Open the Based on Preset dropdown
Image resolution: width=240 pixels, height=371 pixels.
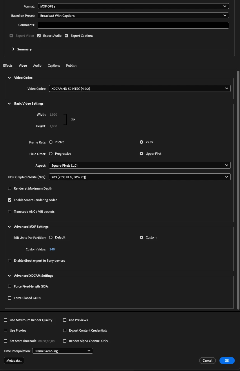[x=133, y=16]
